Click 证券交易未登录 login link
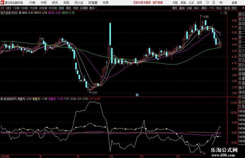The height and width of the screenshot is (158, 245). click(x=142, y=3)
